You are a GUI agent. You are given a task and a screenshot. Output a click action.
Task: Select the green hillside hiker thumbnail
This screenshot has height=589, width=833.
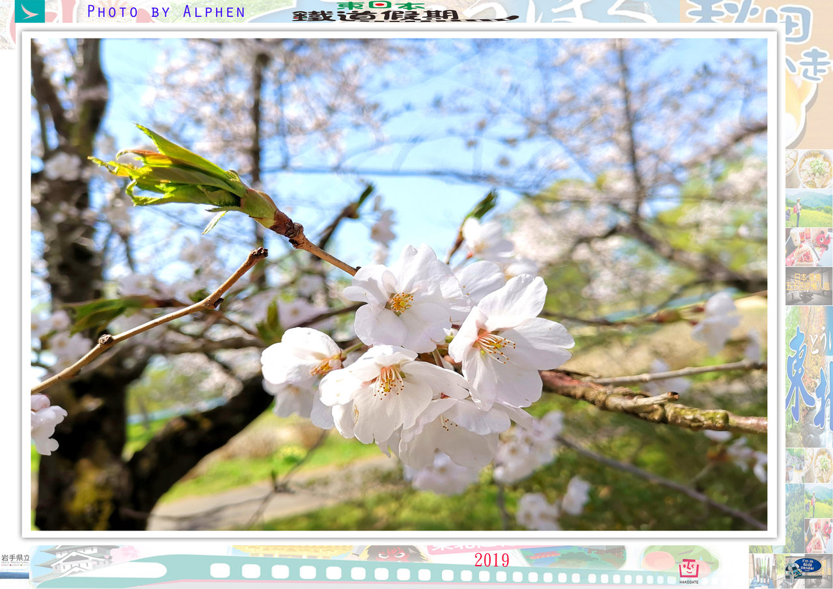pos(808,208)
